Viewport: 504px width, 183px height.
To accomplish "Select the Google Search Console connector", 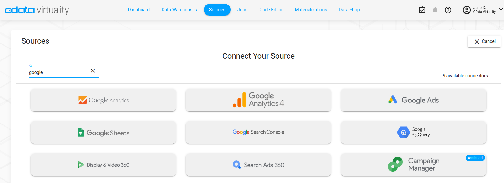I will point(258,133).
